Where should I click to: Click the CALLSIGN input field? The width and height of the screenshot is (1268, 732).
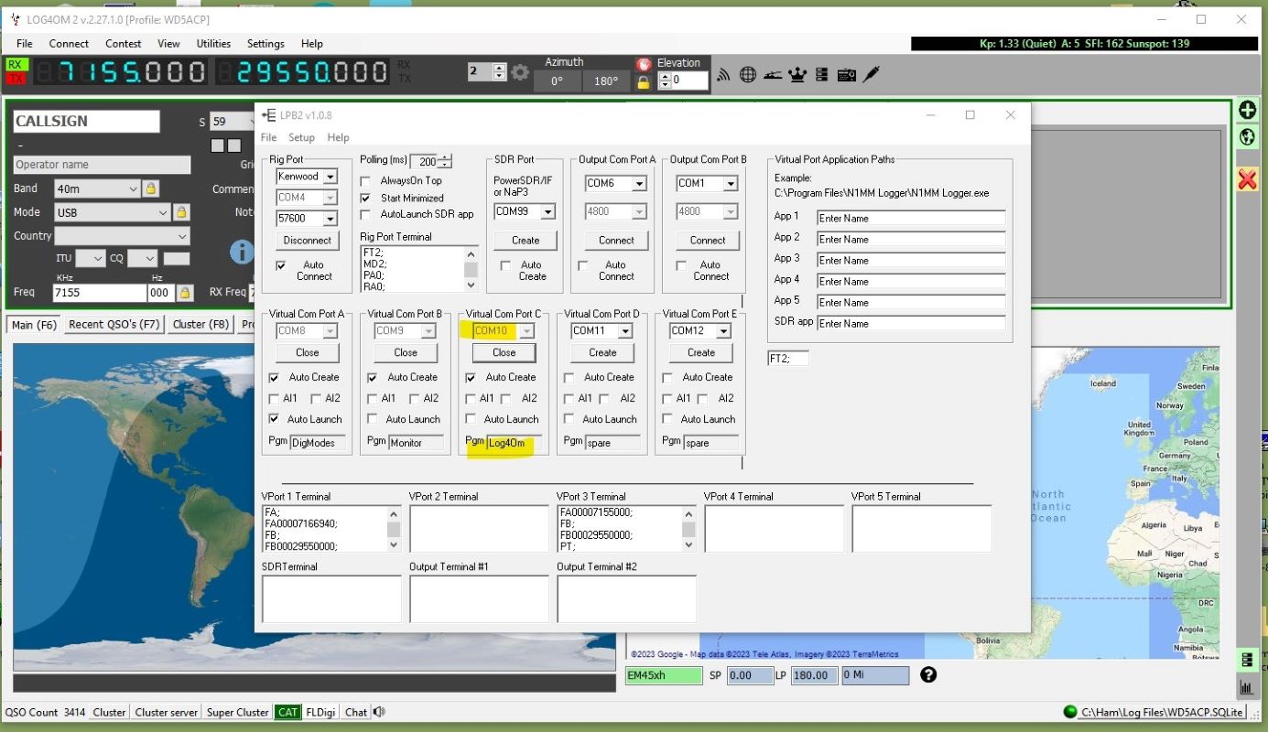click(86, 122)
